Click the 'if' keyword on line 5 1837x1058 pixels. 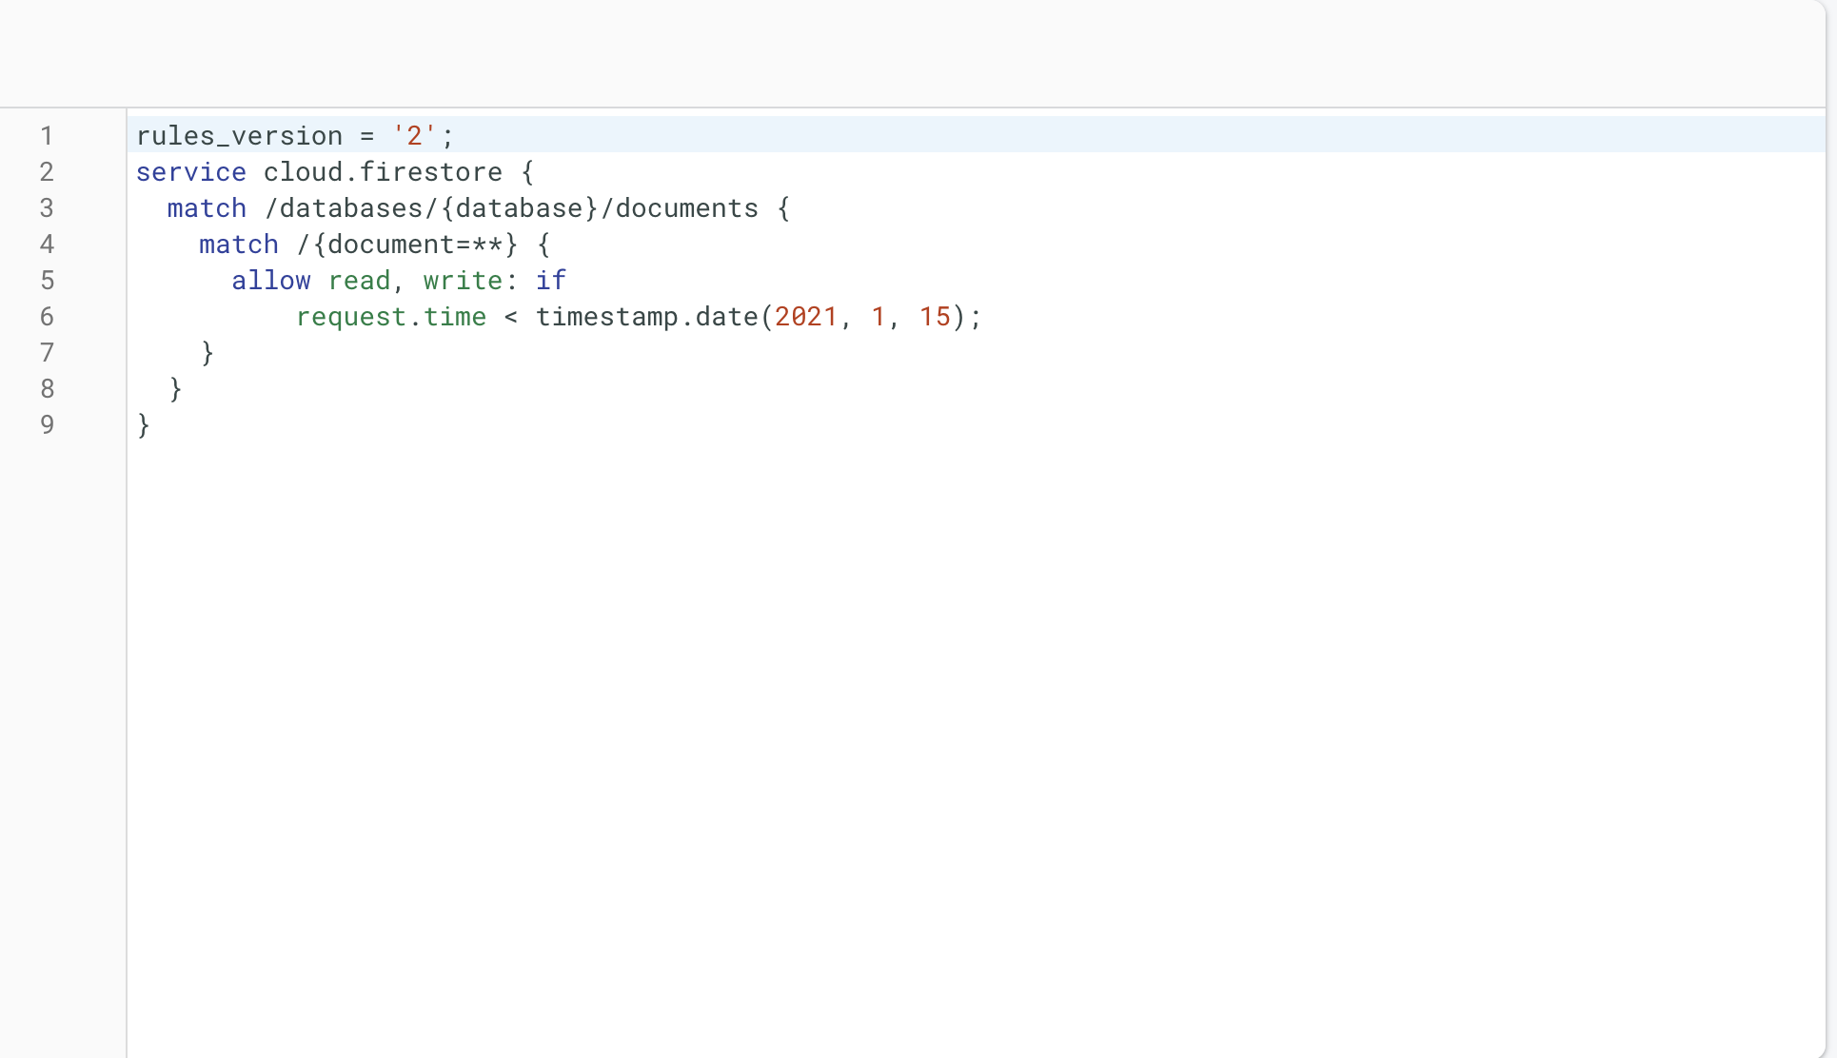click(x=550, y=281)
